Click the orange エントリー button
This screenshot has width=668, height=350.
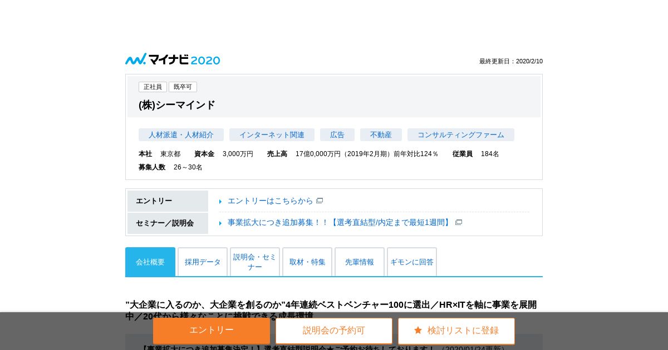pyautogui.click(x=212, y=331)
